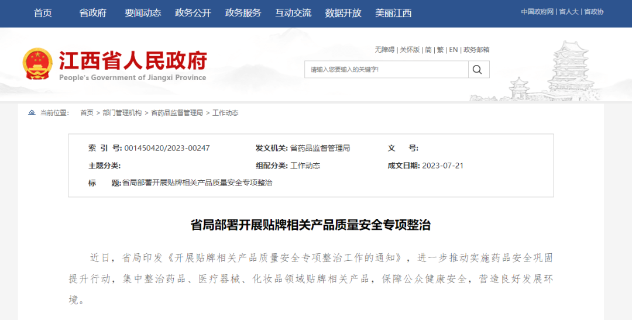Click the home icon beside 当前位置
This screenshot has width=632, height=320.
point(32,113)
